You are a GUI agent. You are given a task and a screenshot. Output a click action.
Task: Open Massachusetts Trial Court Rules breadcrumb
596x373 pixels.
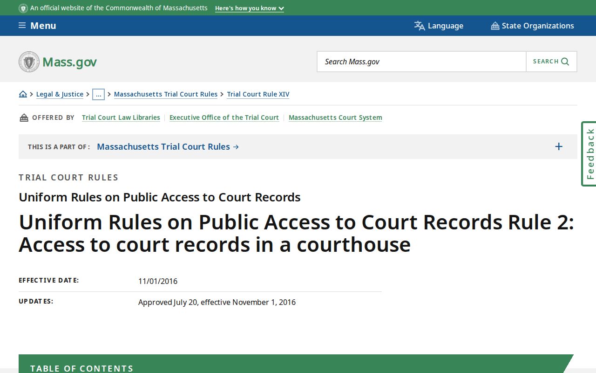point(166,94)
